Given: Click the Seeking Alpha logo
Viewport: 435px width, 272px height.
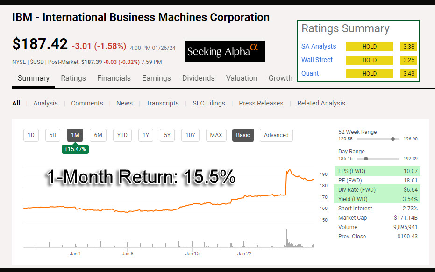Looking at the screenshot, I should pyautogui.click(x=225, y=51).
